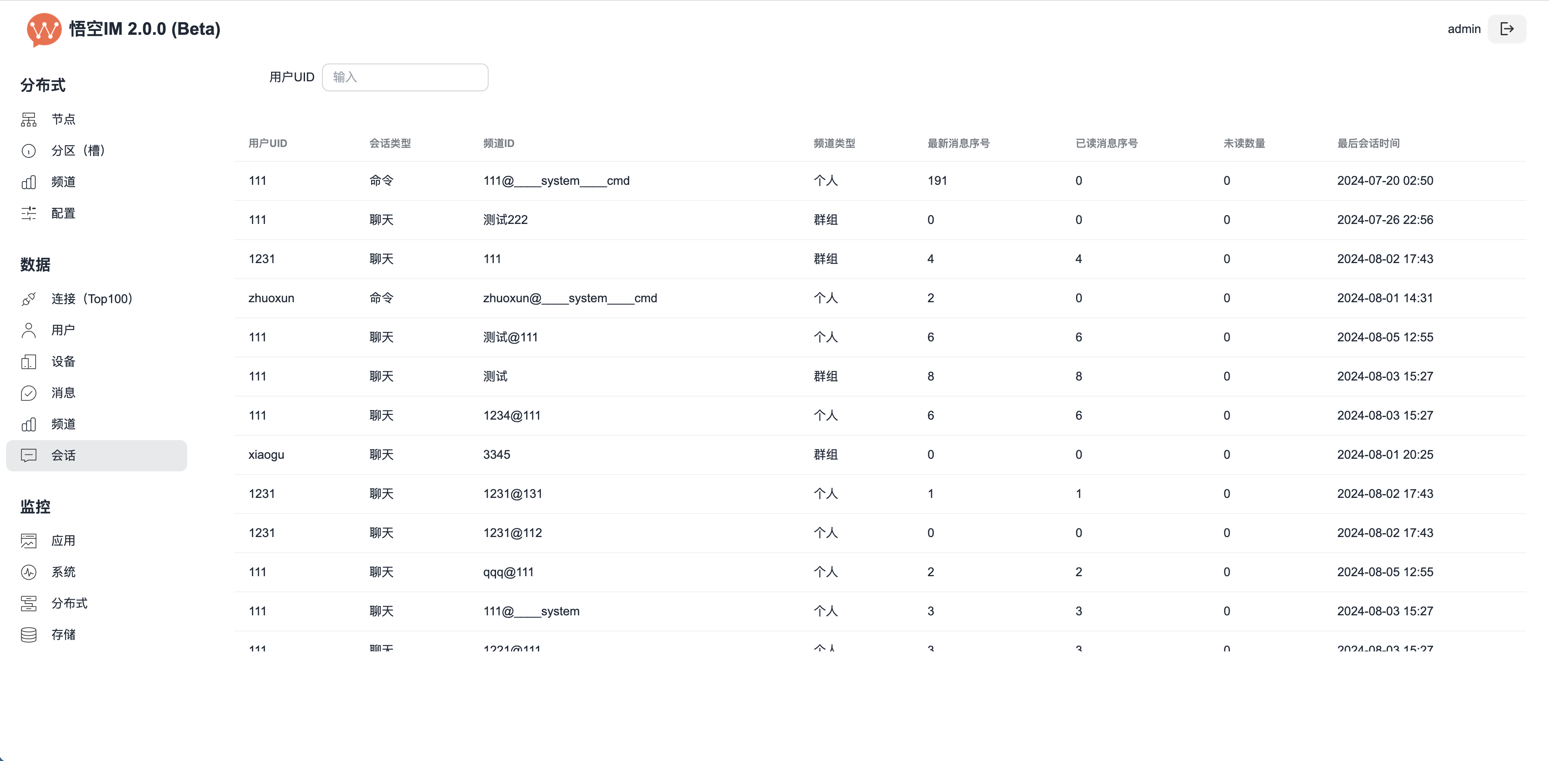Click the 连接 (Top100) plug icon
Image resolution: width=1549 pixels, height=761 pixels.
pyautogui.click(x=29, y=299)
